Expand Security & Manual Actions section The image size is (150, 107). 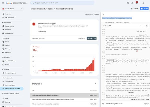[x=2, y=93]
